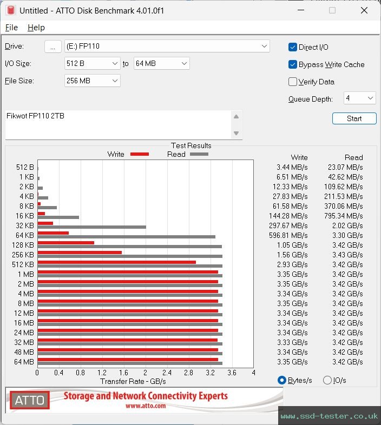This screenshot has width=381, height=425.
Task: Click the 596.81 MB/s write value
Action: pos(288,235)
